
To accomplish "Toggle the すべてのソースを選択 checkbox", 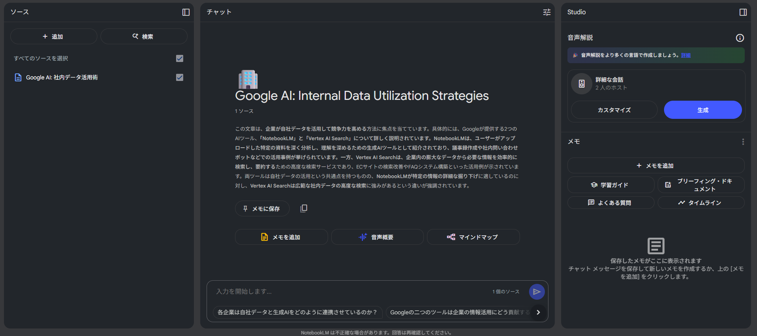I will [180, 58].
